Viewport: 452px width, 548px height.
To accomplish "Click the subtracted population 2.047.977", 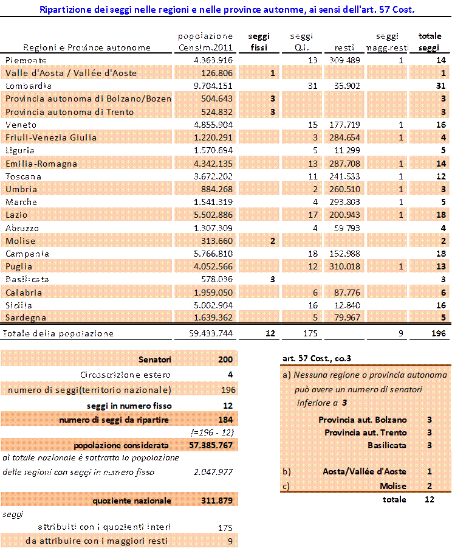I will coord(213,472).
